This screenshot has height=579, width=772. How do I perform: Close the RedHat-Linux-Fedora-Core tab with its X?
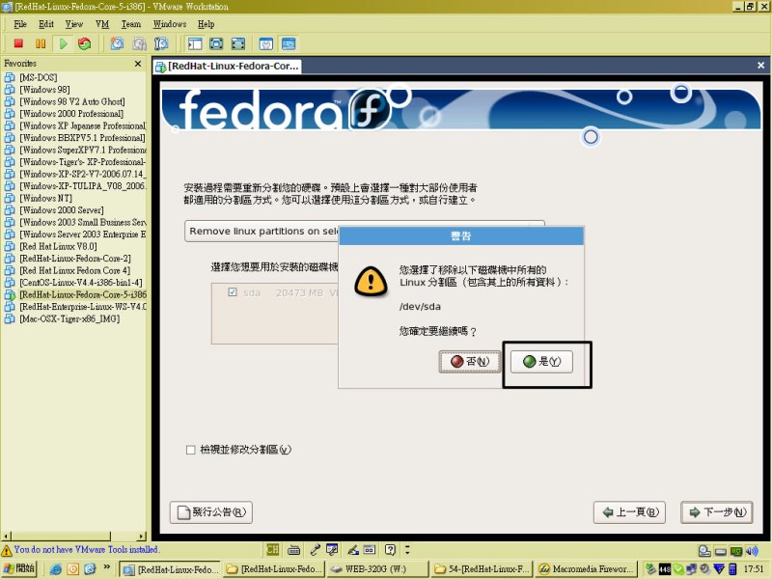(x=760, y=65)
